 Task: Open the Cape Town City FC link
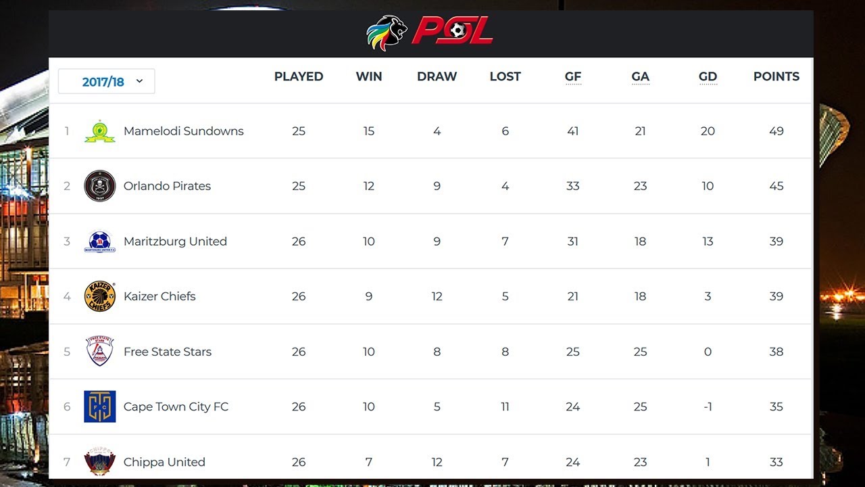176,407
